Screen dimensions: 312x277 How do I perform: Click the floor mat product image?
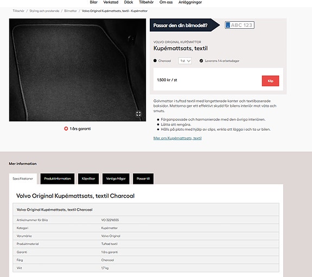pyautogui.click(x=78, y=70)
